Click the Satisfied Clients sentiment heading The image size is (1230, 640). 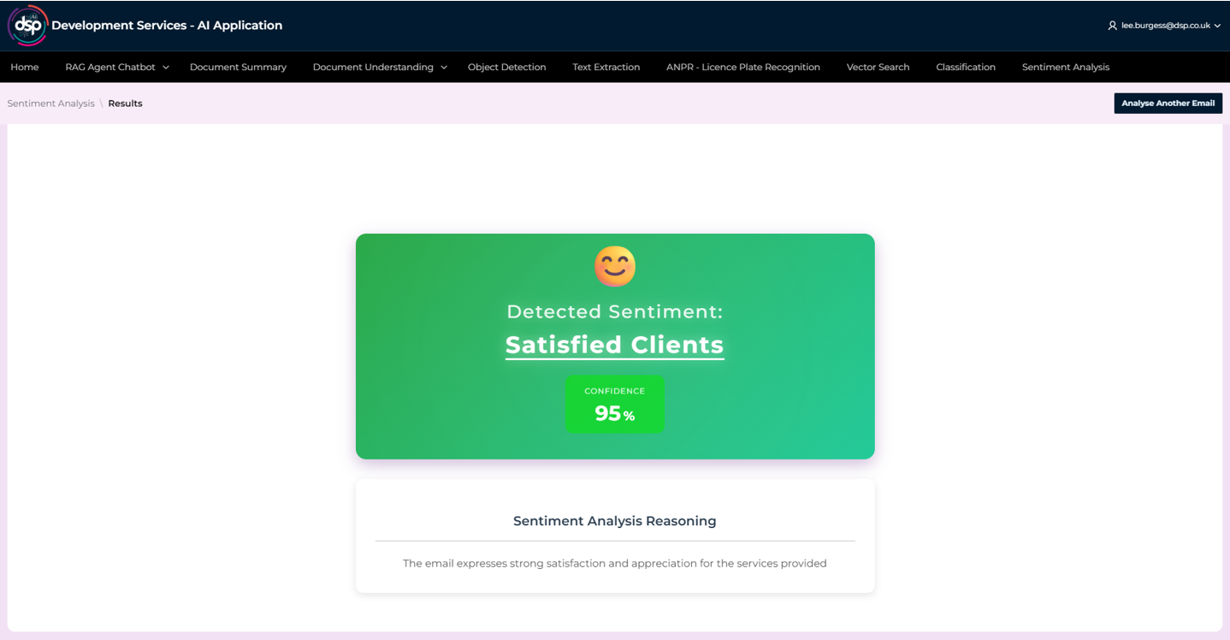(x=614, y=345)
